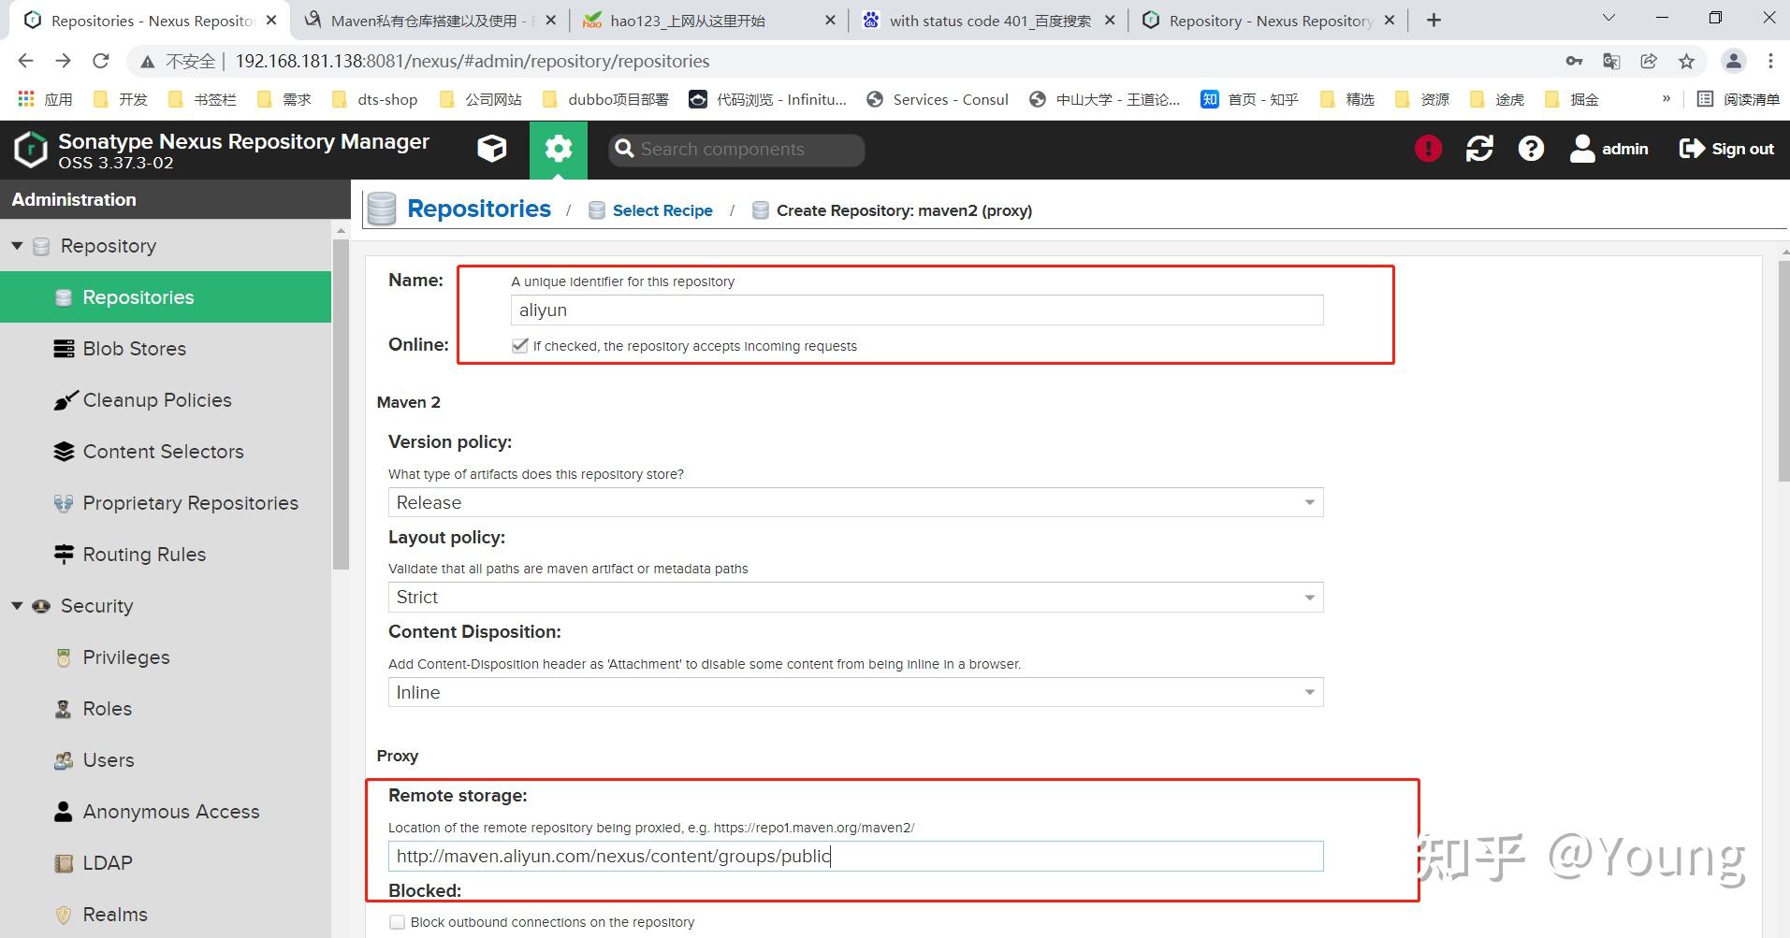Image resolution: width=1790 pixels, height=938 pixels.
Task: Collapse the Repository tree section
Action: [x=17, y=246]
